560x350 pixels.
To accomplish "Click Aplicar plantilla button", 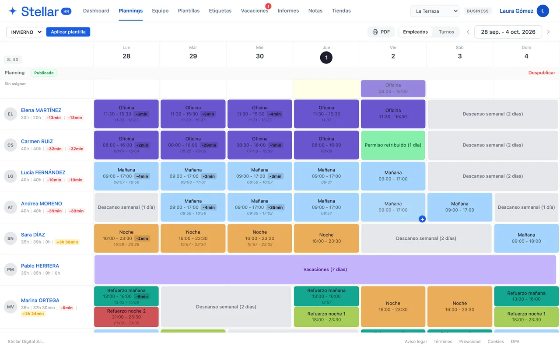I will [x=68, y=32].
